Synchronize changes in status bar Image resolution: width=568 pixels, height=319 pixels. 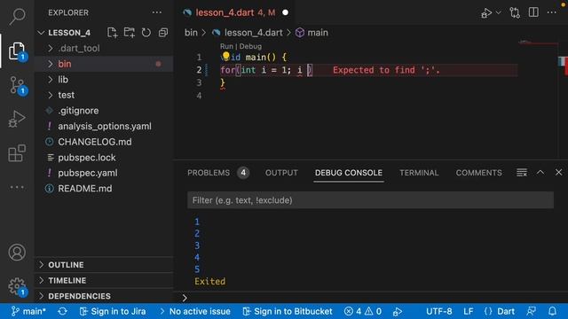point(63,311)
